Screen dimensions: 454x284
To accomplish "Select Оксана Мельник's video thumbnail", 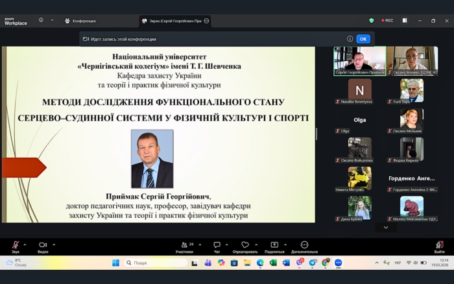I will tap(412, 119).
